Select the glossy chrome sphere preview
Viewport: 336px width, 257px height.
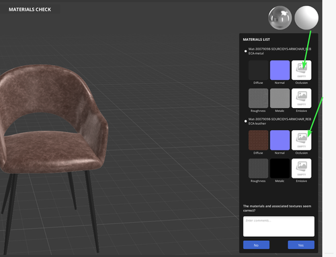pyautogui.click(x=280, y=17)
